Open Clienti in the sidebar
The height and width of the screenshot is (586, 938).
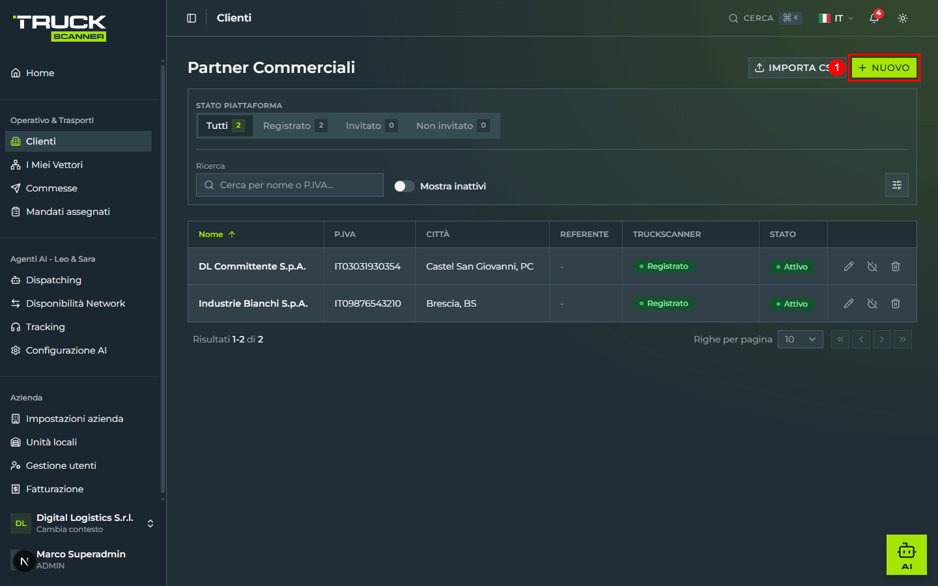pyautogui.click(x=78, y=141)
